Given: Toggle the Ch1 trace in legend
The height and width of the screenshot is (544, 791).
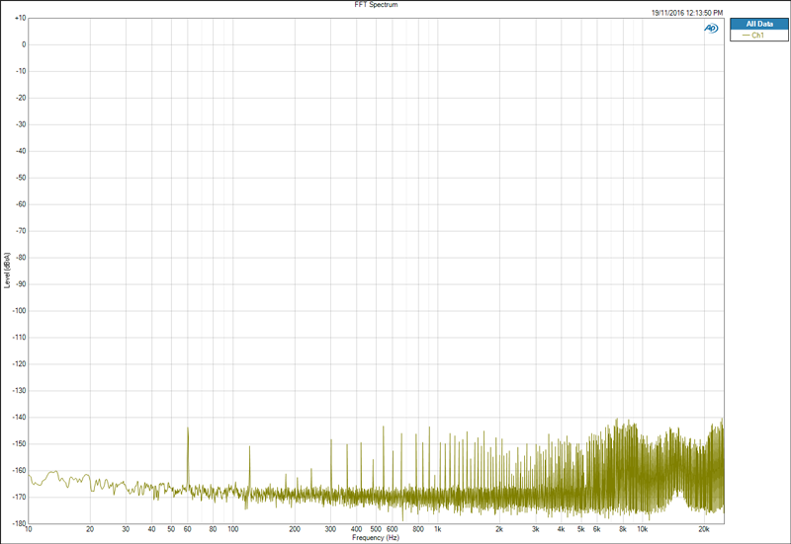Looking at the screenshot, I should [758, 36].
